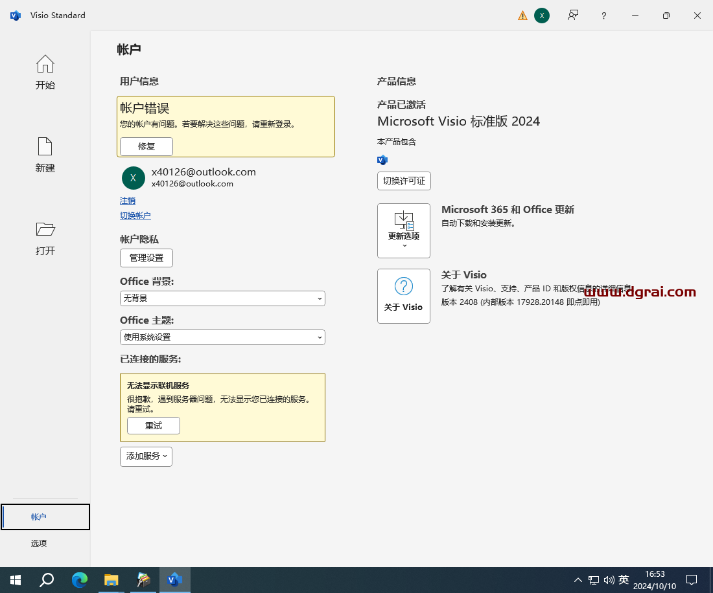Open Visio from the taskbar
Screen dimensions: 713x593
coord(175,579)
